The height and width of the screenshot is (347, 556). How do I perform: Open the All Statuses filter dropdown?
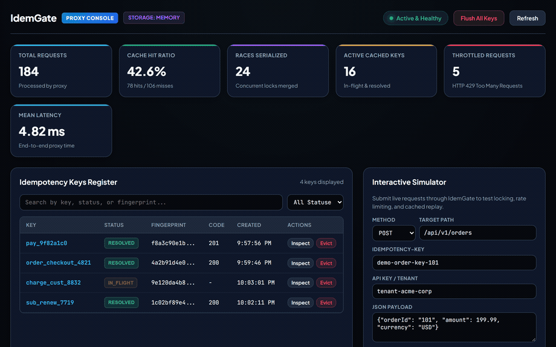tap(315, 202)
